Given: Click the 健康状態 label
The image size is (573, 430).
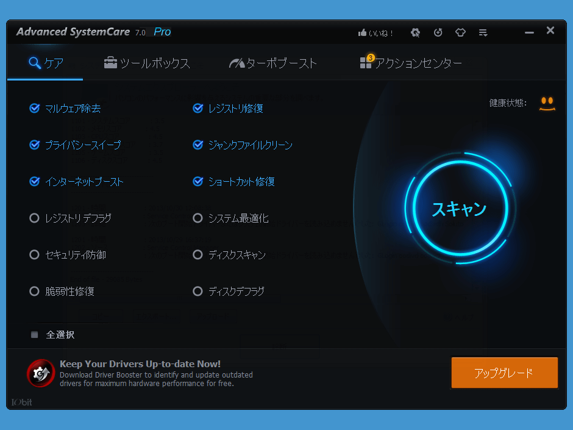Looking at the screenshot, I should click(x=508, y=103).
